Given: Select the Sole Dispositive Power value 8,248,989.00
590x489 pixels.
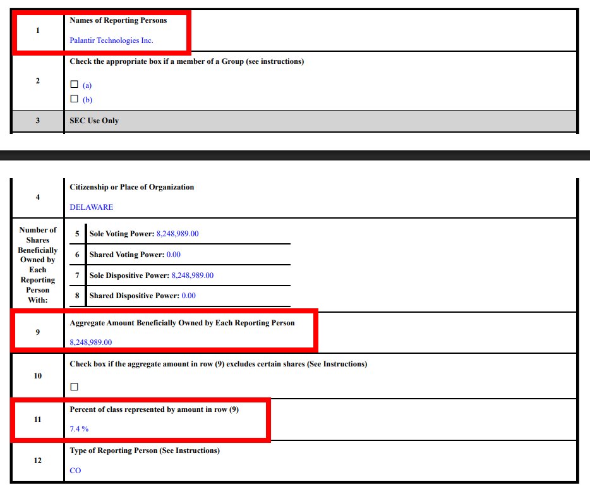Looking at the screenshot, I should click(x=193, y=275).
